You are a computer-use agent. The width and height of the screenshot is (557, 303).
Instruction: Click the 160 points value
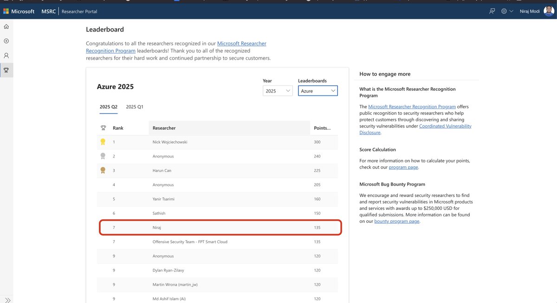317,199
